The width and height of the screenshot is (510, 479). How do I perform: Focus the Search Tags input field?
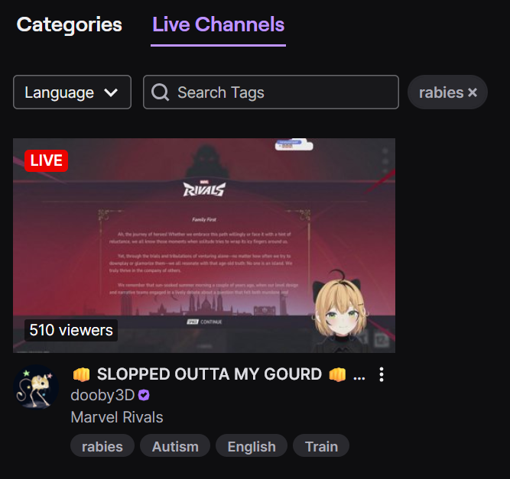pos(271,92)
